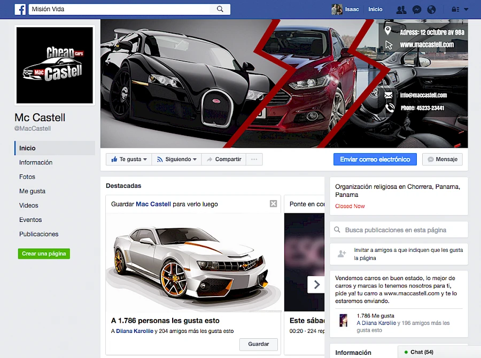This screenshot has height=358, width=481.
Task: Click the Crear una página button
Action: point(44,253)
